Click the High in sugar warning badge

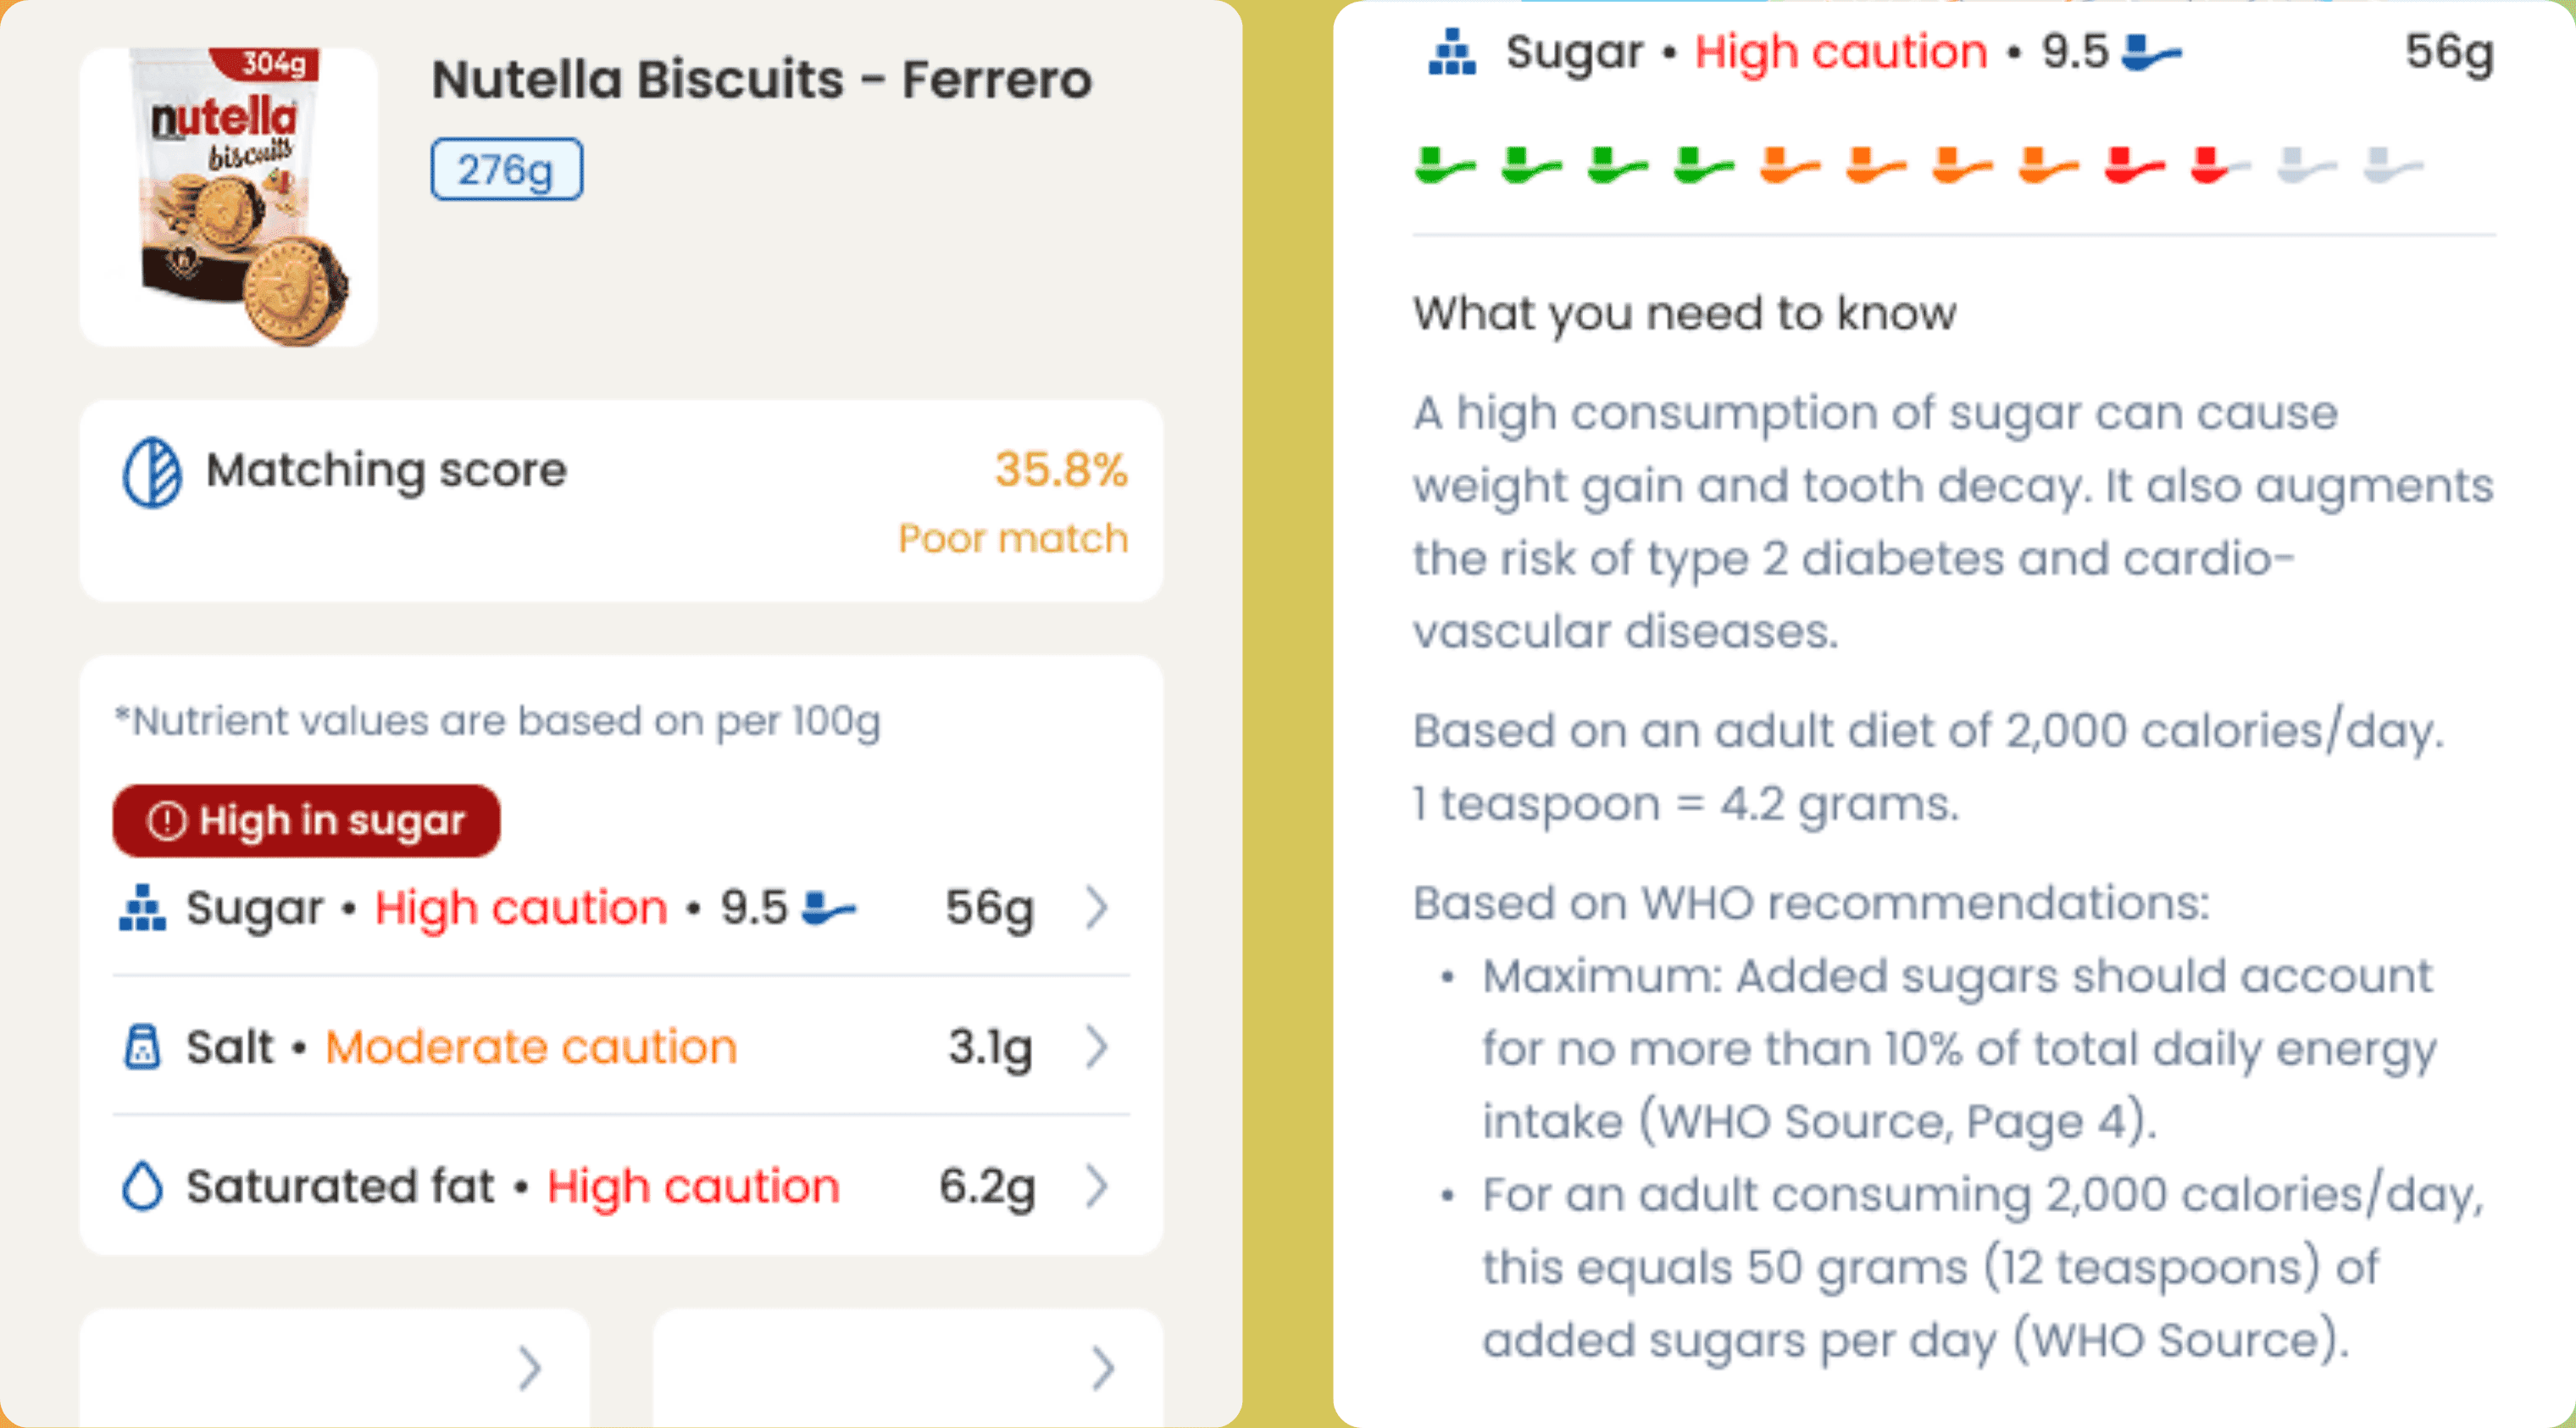(306, 821)
